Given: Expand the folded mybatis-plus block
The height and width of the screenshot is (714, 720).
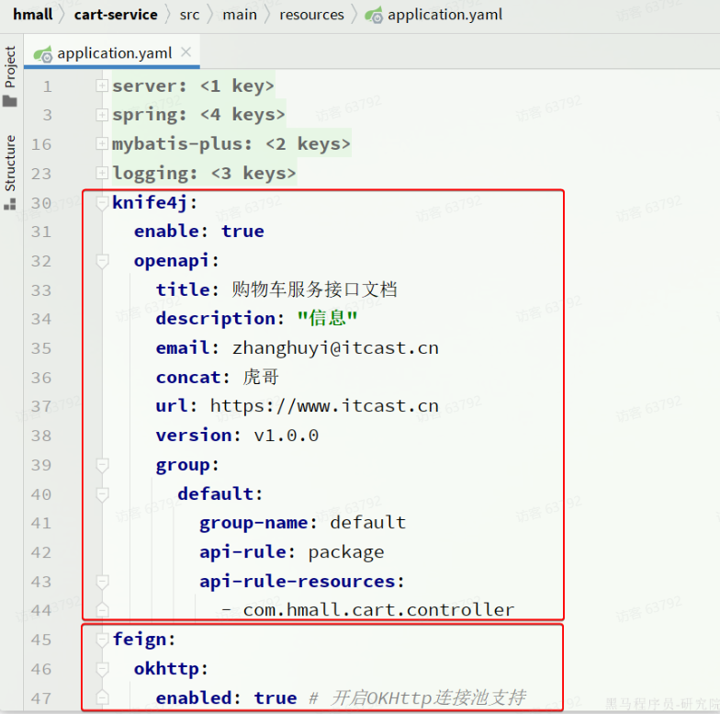Looking at the screenshot, I should click(102, 143).
